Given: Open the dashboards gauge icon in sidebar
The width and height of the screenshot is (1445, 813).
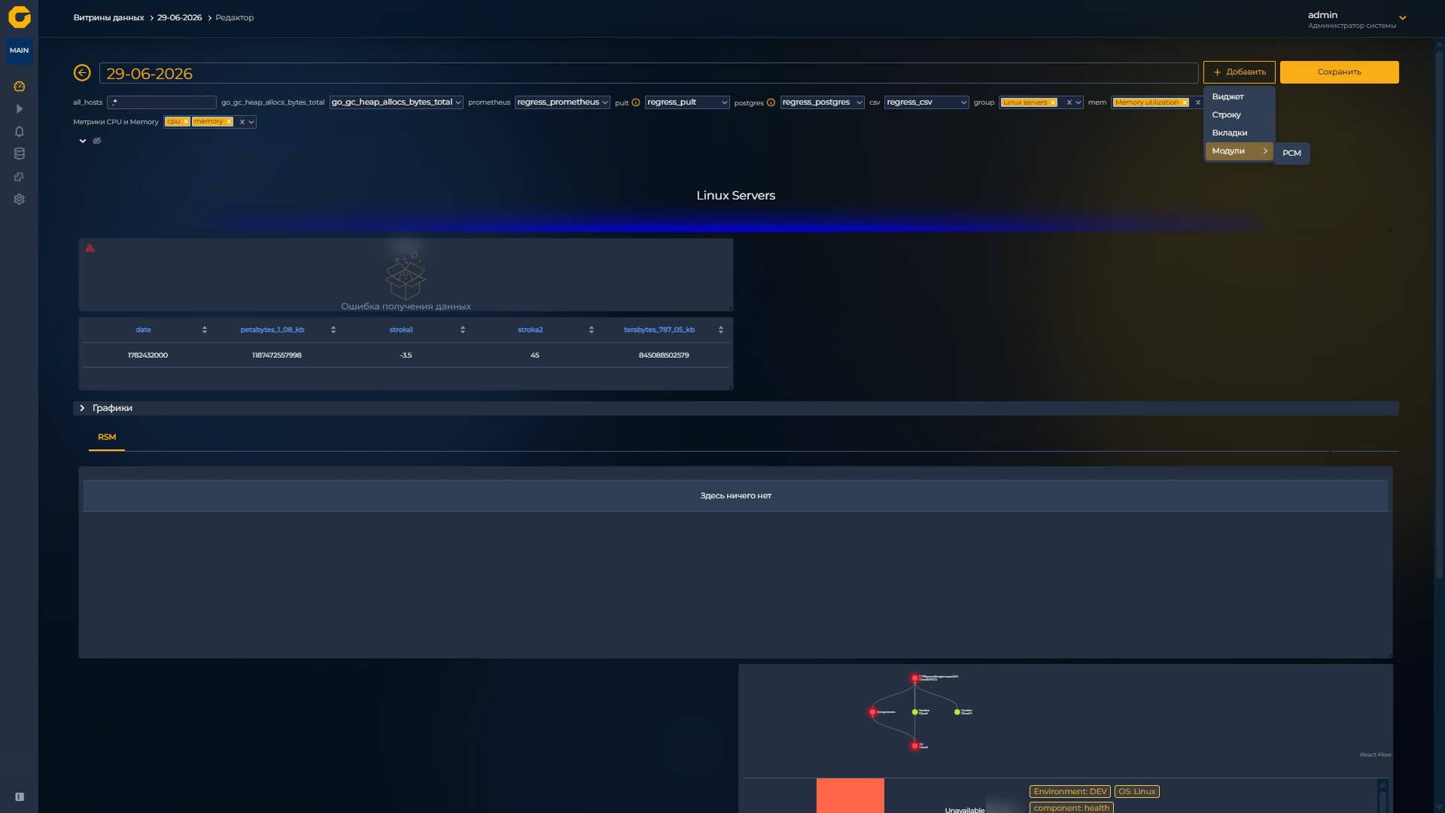Looking at the screenshot, I should coord(20,87).
